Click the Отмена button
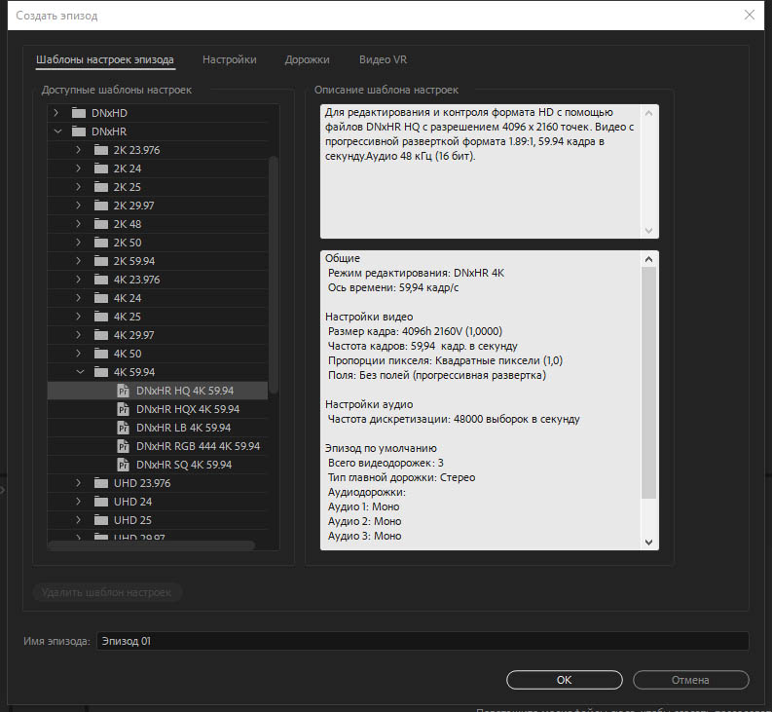This screenshot has width=772, height=712. coord(691,680)
